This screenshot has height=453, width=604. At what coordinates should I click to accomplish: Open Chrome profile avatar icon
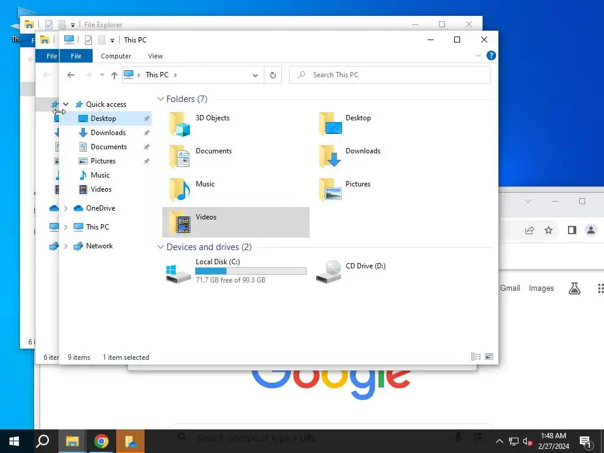click(590, 231)
